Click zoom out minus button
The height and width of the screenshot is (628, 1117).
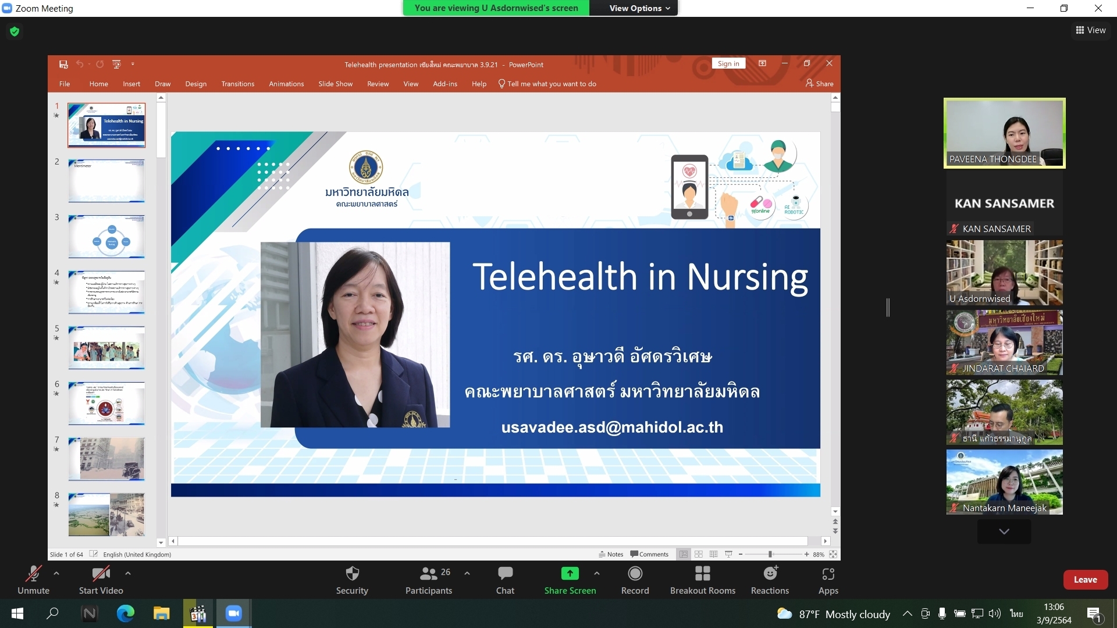tap(740, 554)
